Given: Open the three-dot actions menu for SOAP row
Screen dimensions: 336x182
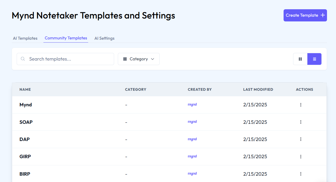Looking at the screenshot, I should point(301,122).
